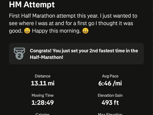Click 'Half-Marathon!' text in the banner
Image resolution: width=153 pixels, height=115 pixels.
coord(47,57)
